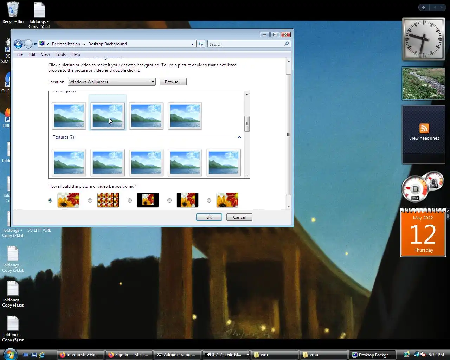The width and height of the screenshot is (450, 360).
Task: Select the tile position radio button
Action: [90, 200]
